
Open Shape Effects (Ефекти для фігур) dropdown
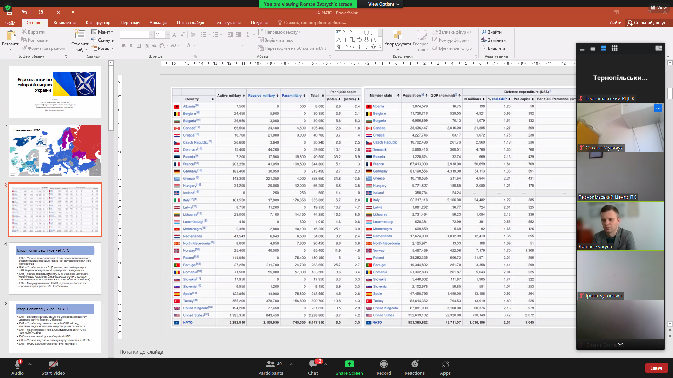454,48
